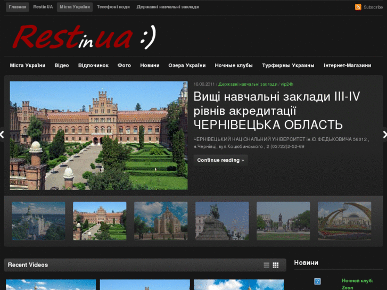Select Міста України in the top bar
Screen dimensions: 387x290
[75, 7]
